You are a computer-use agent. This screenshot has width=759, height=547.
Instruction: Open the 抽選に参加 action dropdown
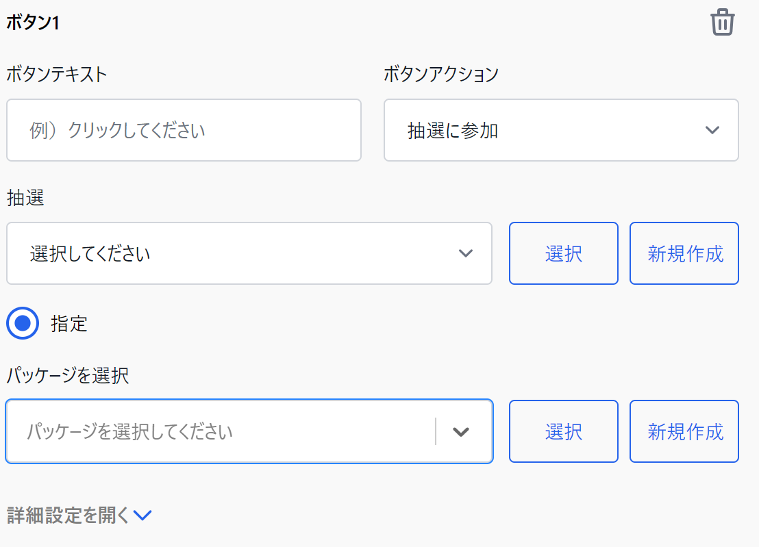click(561, 130)
